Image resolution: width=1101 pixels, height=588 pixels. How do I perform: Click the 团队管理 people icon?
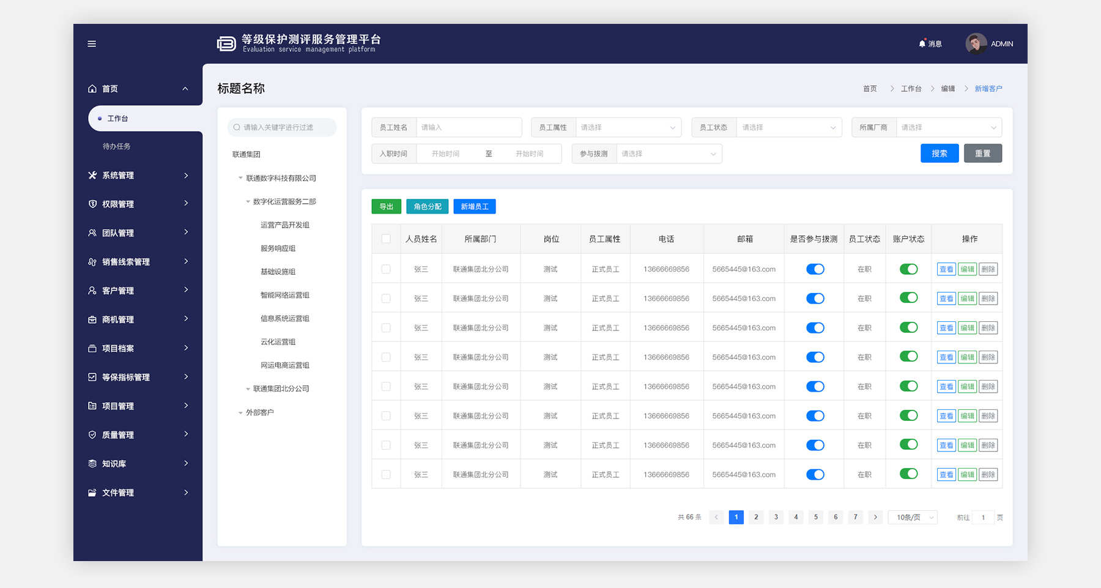point(92,233)
